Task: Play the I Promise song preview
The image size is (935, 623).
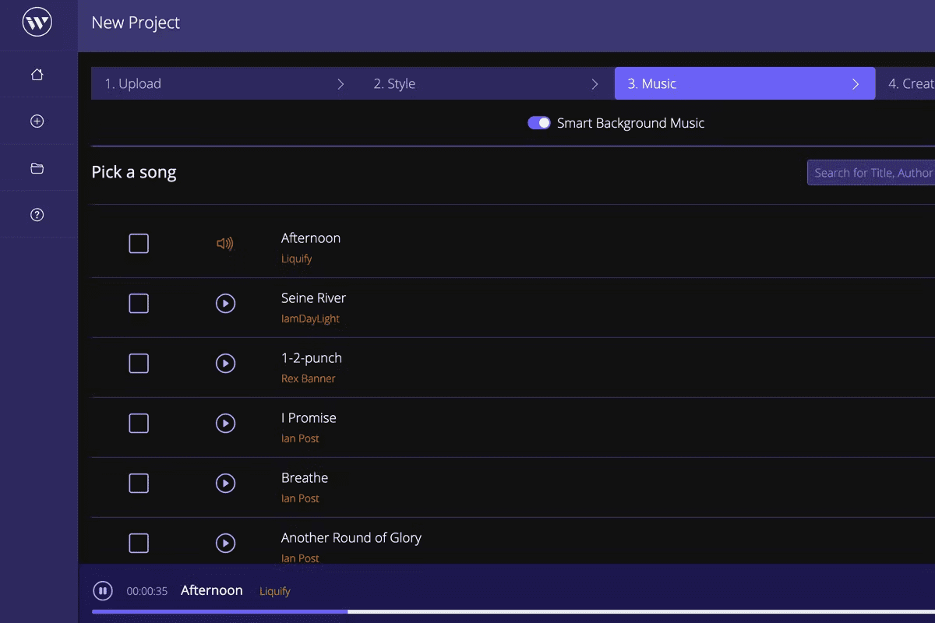Action: pos(225,424)
